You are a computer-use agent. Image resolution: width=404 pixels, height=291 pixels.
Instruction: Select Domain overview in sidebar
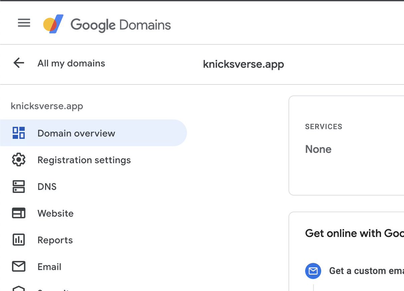tap(93, 133)
